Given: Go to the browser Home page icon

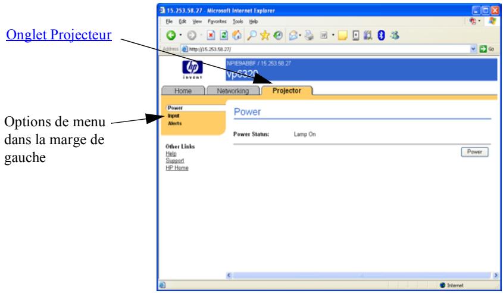Looking at the screenshot, I should pyautogui.click(x=237, y=35).
